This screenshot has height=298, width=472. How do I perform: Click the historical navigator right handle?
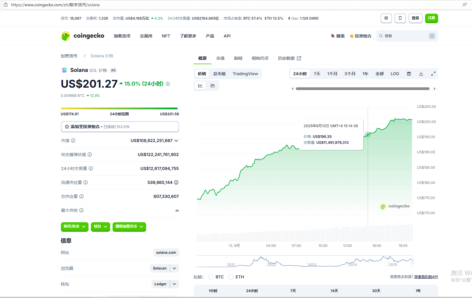pyautogui.click(x=412, y=261)
